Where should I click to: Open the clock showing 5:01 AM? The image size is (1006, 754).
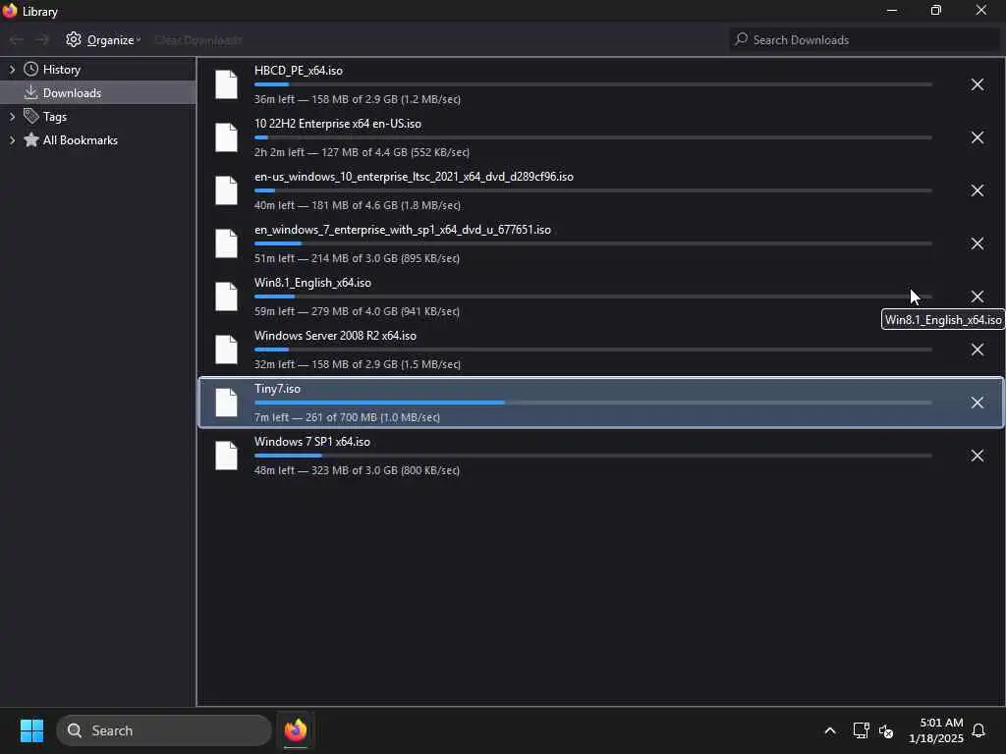point(935,730)
